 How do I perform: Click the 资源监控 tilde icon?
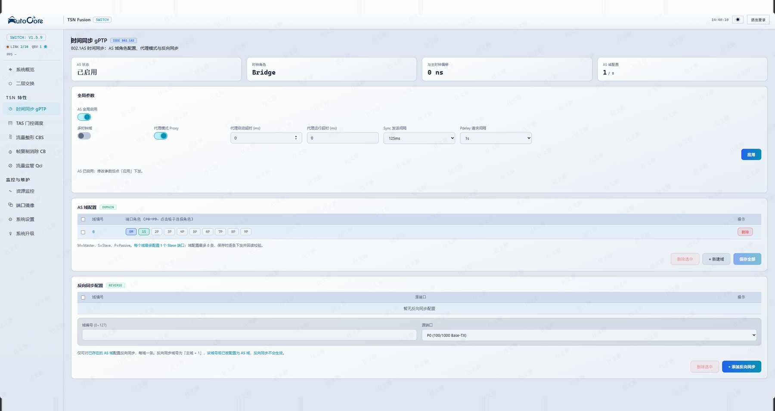10,191
